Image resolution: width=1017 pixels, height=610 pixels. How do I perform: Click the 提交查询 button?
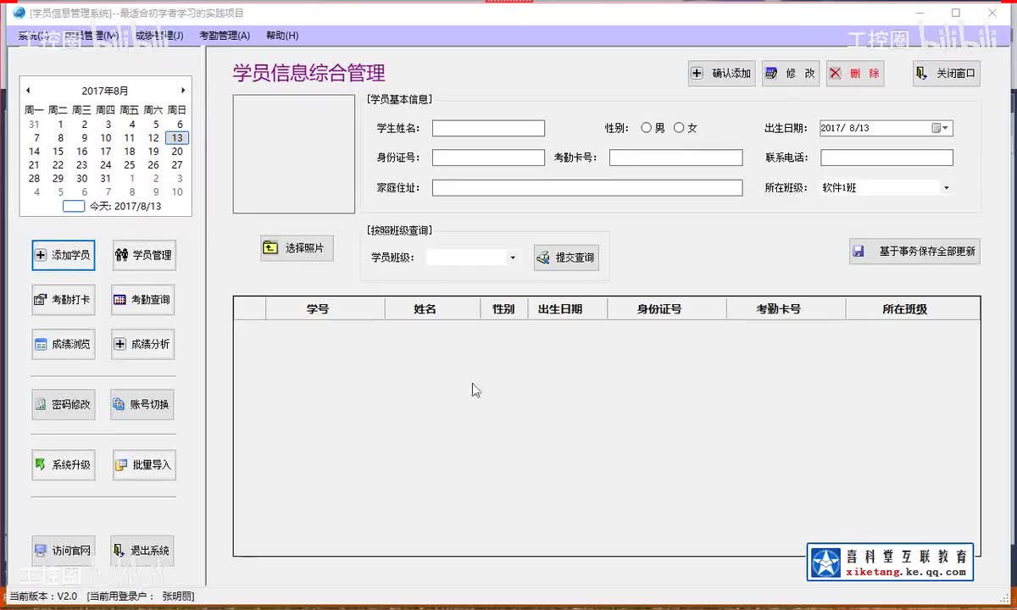pos(566,258)
